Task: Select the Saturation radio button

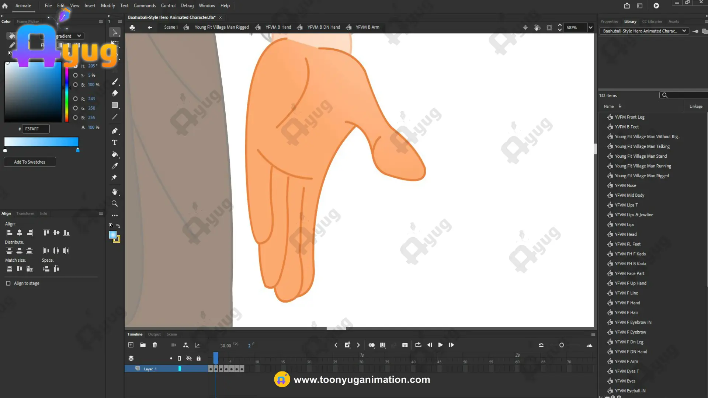Action: [75, 75]
